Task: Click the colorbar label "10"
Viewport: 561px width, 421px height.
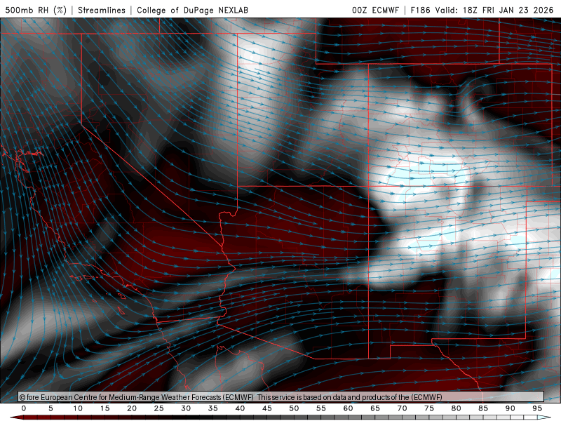Action: tap(78, 408)
